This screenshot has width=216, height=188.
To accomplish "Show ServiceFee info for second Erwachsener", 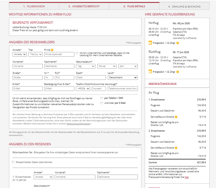I will (176, 148).
